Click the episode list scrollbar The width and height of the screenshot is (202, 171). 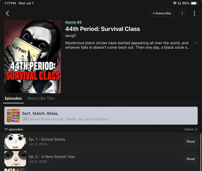[x=201, y=152]
